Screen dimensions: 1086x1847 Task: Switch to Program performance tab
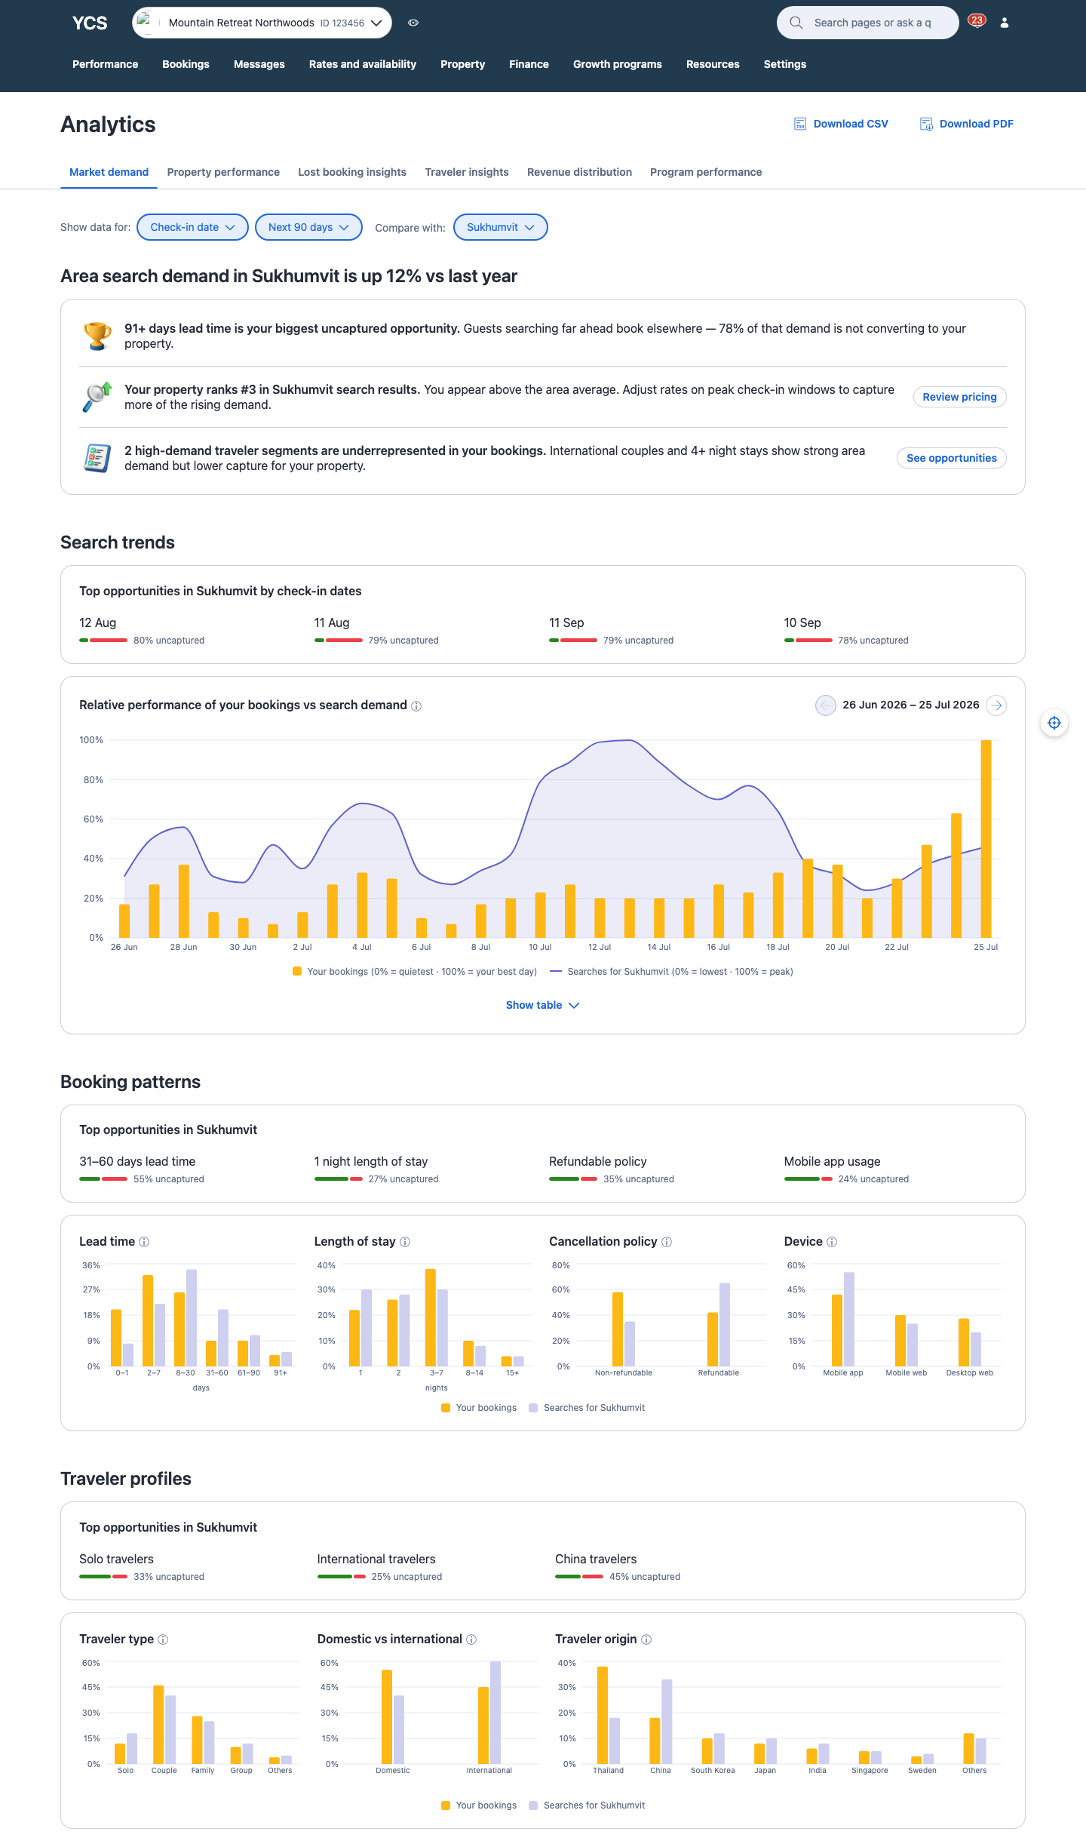tap(706, 172)
